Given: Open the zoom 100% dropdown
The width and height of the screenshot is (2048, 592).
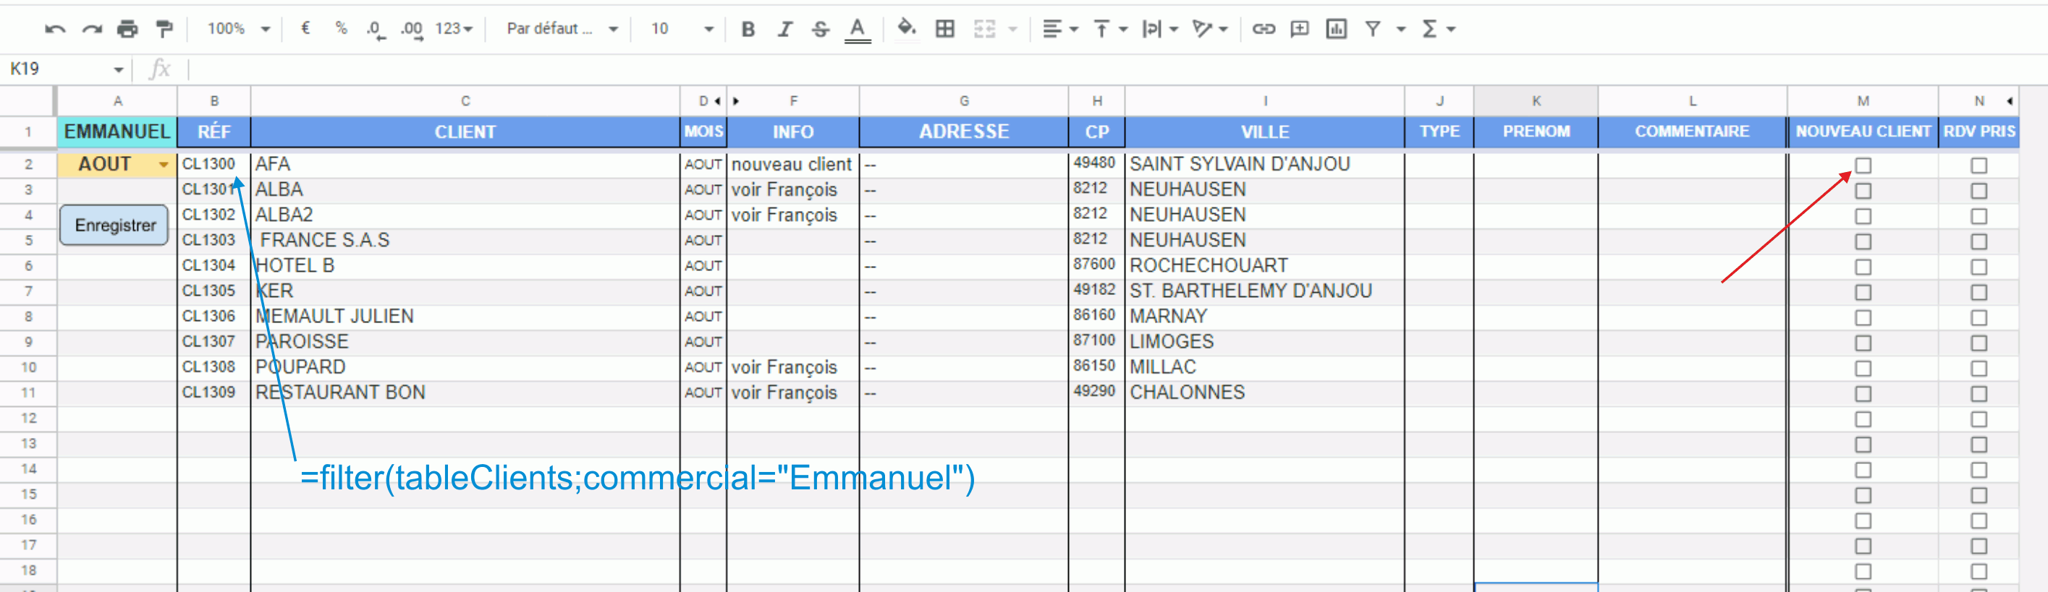Looking at the screenshot, I should (x=239, y=30).
